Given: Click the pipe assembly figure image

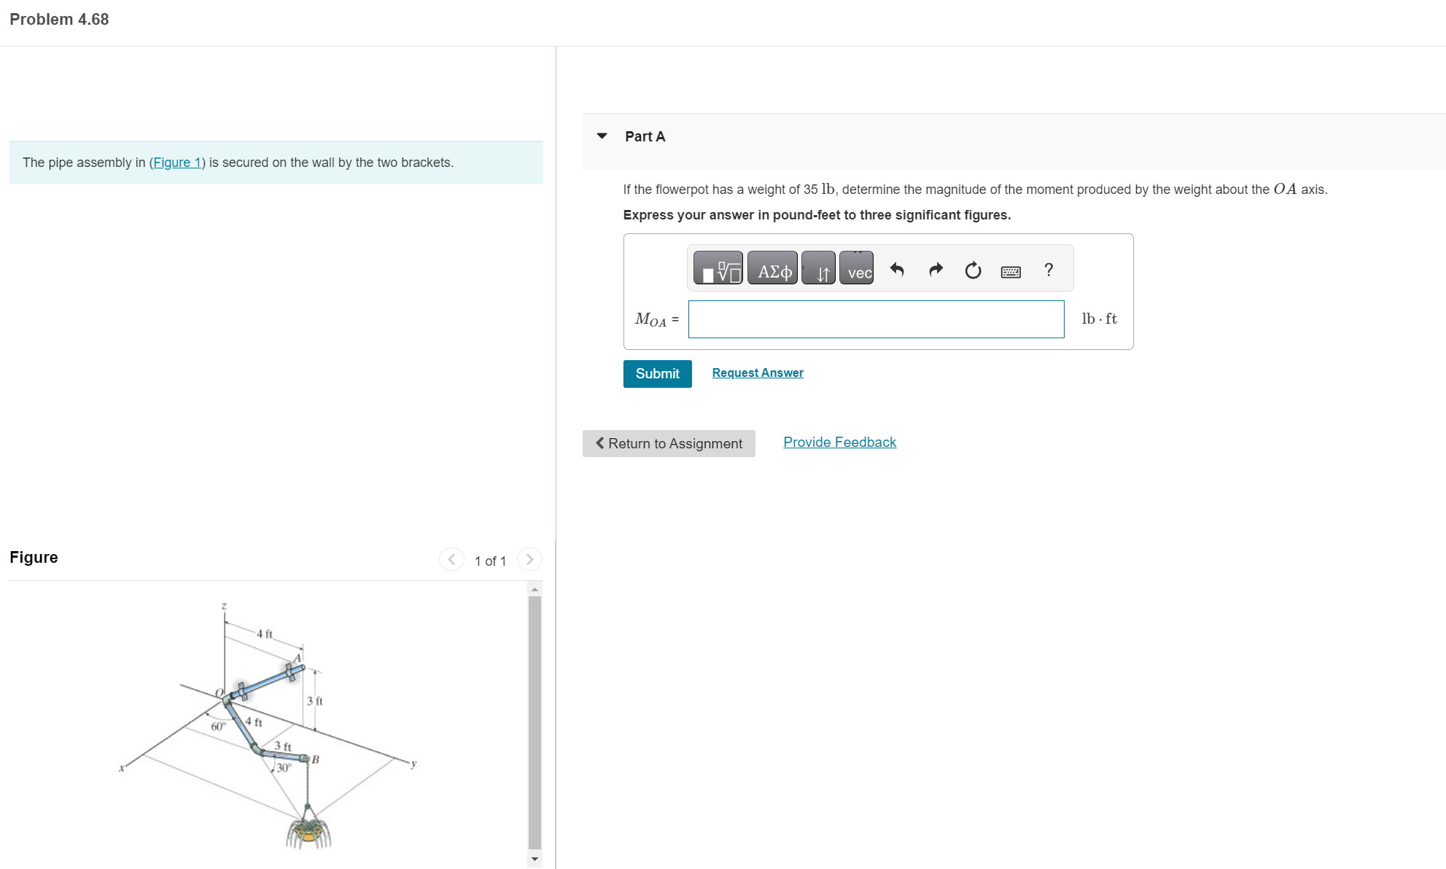Looking at the screenshot, I should 268,725.
